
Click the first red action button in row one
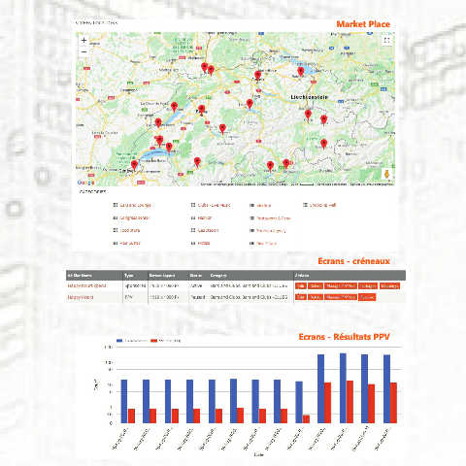click(x=301, y=285)
